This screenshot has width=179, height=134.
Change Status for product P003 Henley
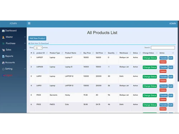150,95
